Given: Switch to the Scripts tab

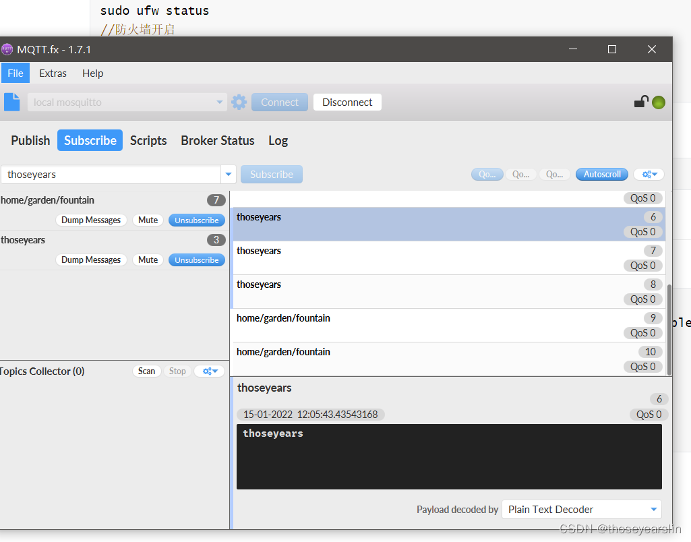Looking at the screenshot, I should click(x=148, y=141).
